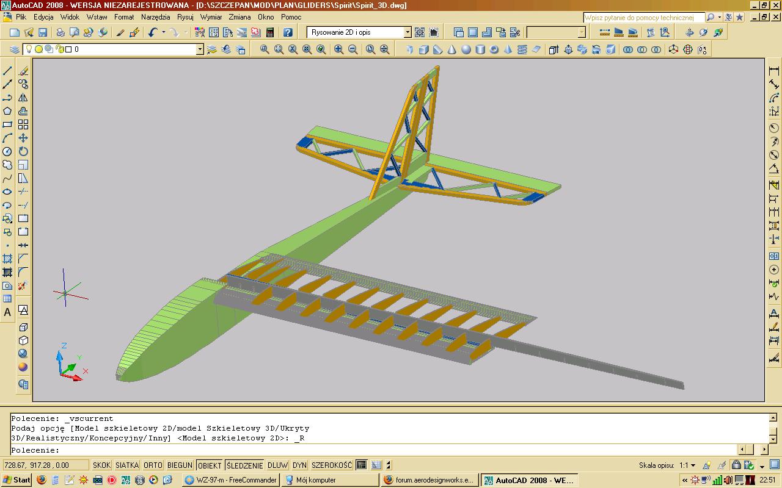782x488 pixels.
Task: Select the Hatch tool
Action: pos(7,259)
